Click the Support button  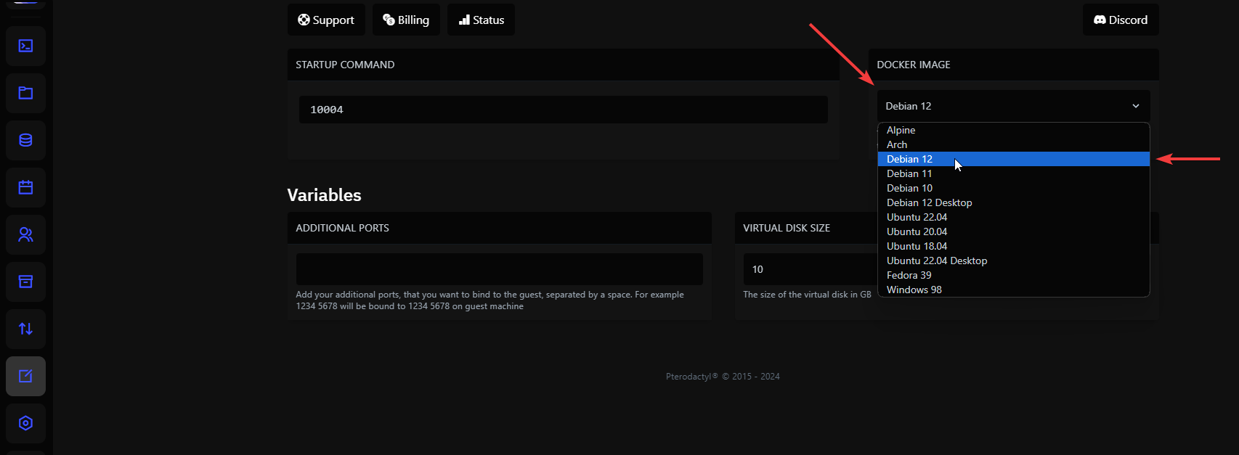tap(326, 20)
